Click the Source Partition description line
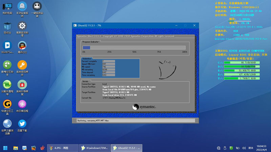 click(x=129, y=87)
